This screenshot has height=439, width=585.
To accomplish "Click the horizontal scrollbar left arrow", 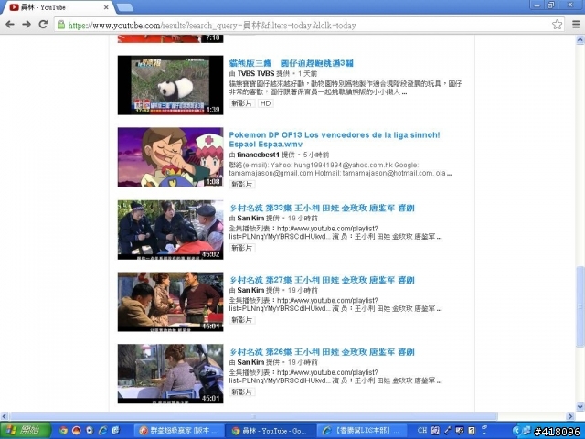I will 4,416.
